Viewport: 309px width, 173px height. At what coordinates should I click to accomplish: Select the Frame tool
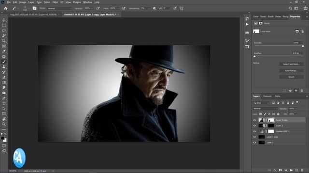point(4,46)
